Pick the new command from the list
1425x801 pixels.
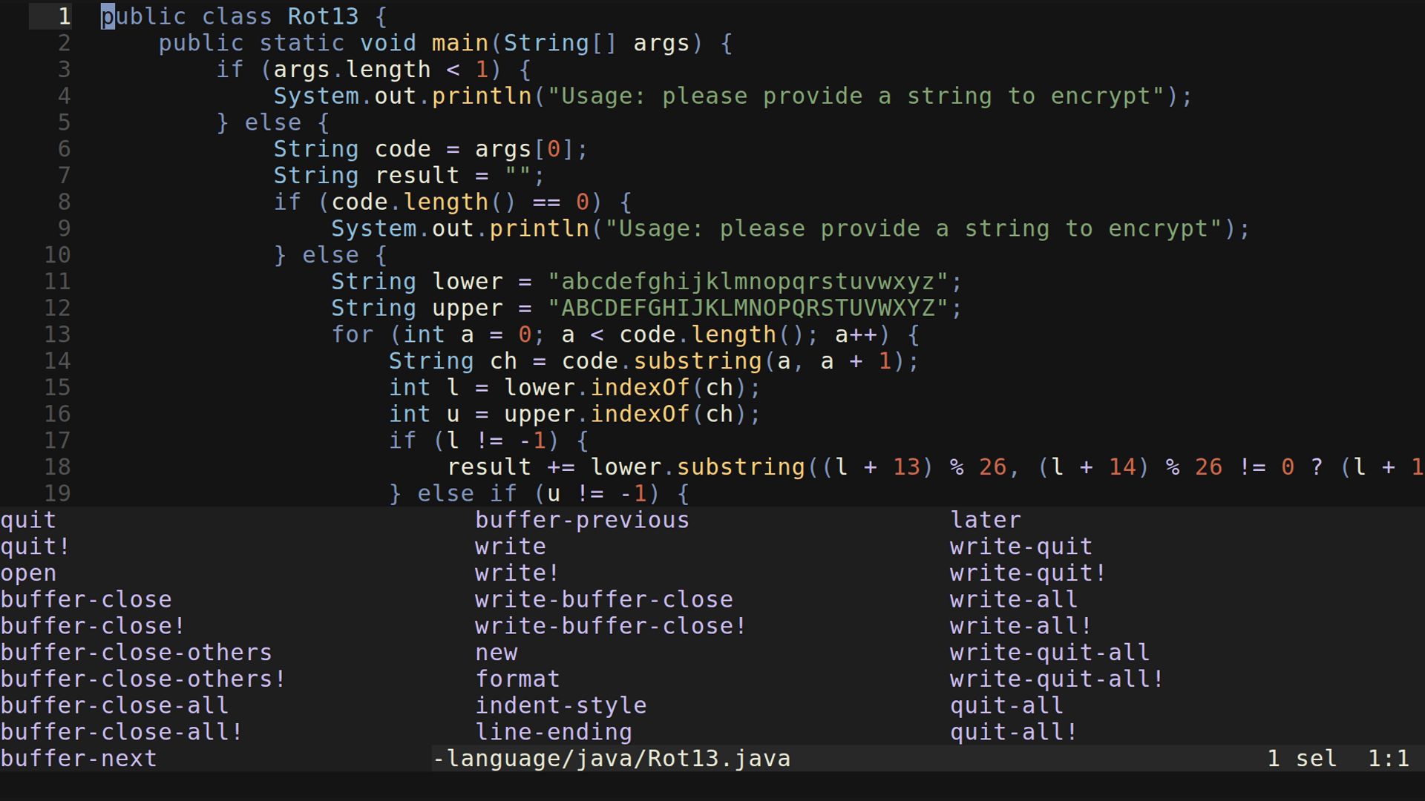pyautogui.click(x=496, y=653)
